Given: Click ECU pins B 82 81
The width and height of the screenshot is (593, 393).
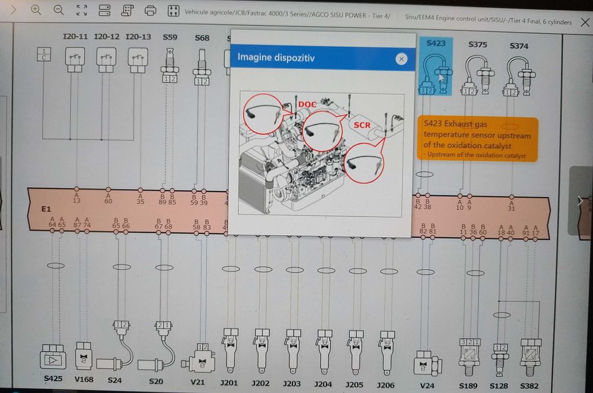Looking at the screenshot, I should click(428, 228).
